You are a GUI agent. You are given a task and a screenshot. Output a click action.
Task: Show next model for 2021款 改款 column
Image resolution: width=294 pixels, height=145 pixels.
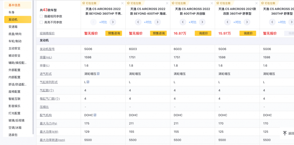[247, 22]
